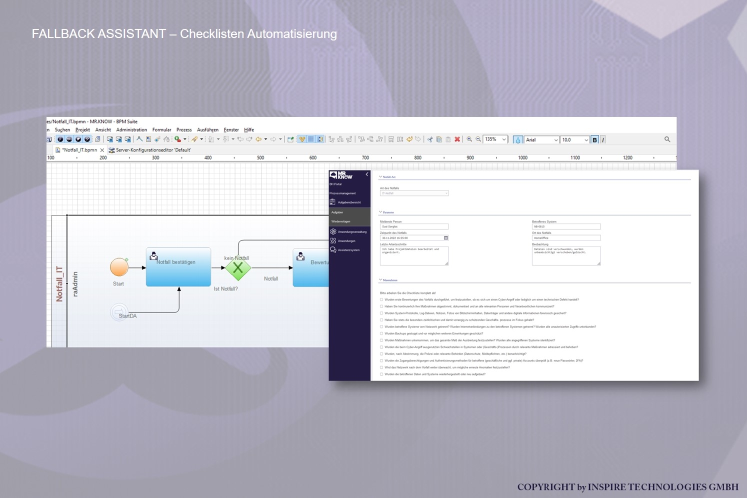
Task: Click the yellow back arrow in toolbar
Action: click(x=258, y=139)
